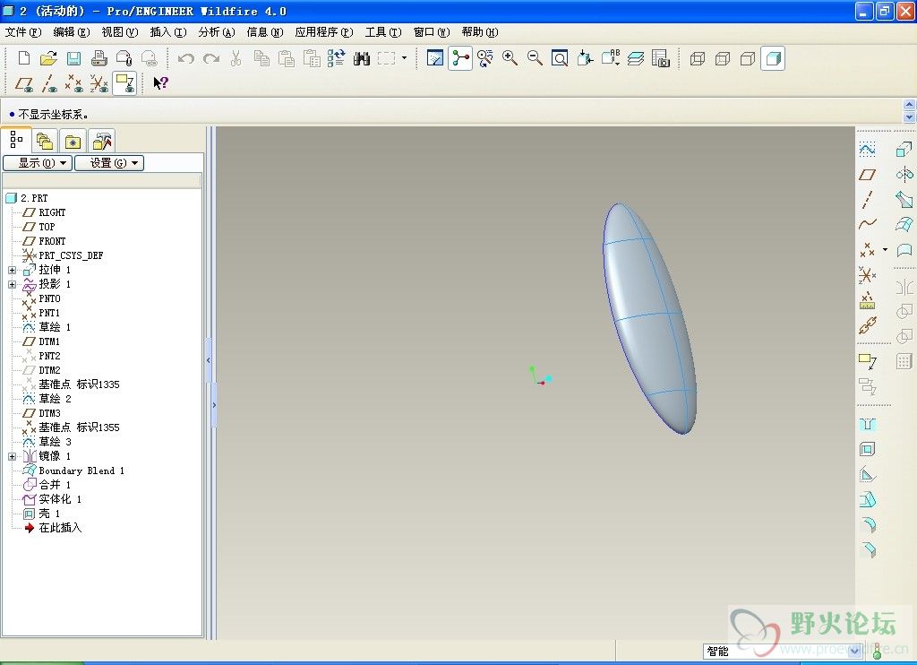Click the Cut scissors icon

(x=236, y=58)
